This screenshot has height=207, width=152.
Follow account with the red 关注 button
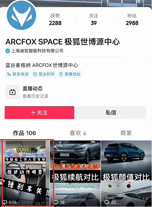click(39, 112)
